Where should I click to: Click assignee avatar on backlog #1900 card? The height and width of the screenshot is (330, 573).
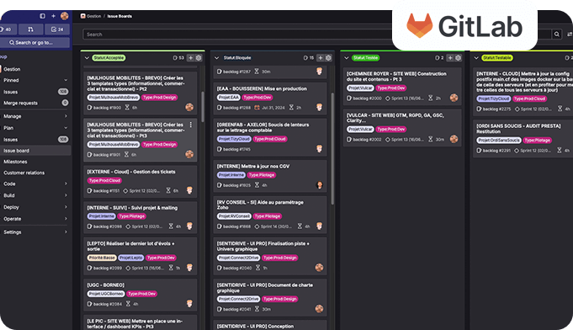click(x=189, y=107)
